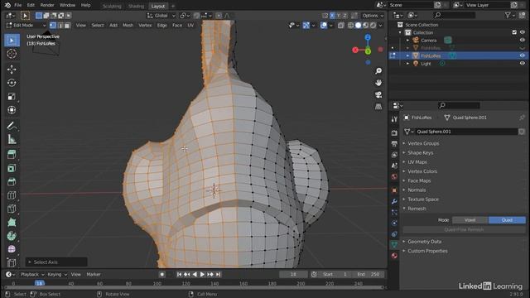Switch to solid viewport shading

tap(359, 26)
